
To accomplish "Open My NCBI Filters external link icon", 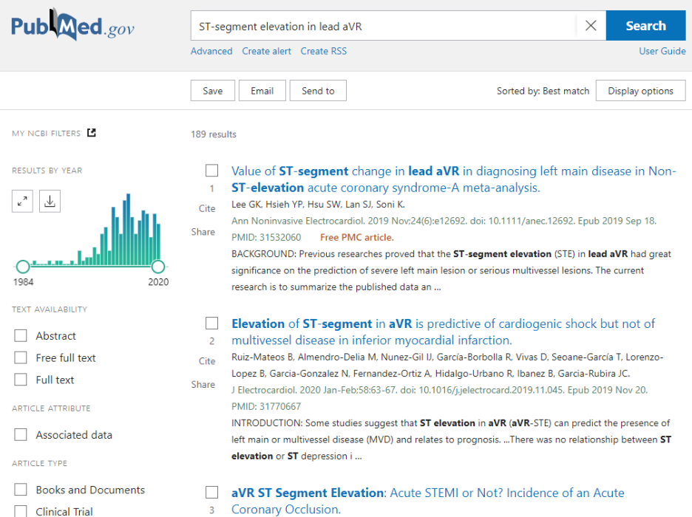I will click(92, 133).
